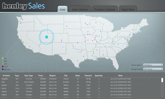Screen dimensions: 165x99
Task: Open the Sales History tab
Action: coord(80,9)
